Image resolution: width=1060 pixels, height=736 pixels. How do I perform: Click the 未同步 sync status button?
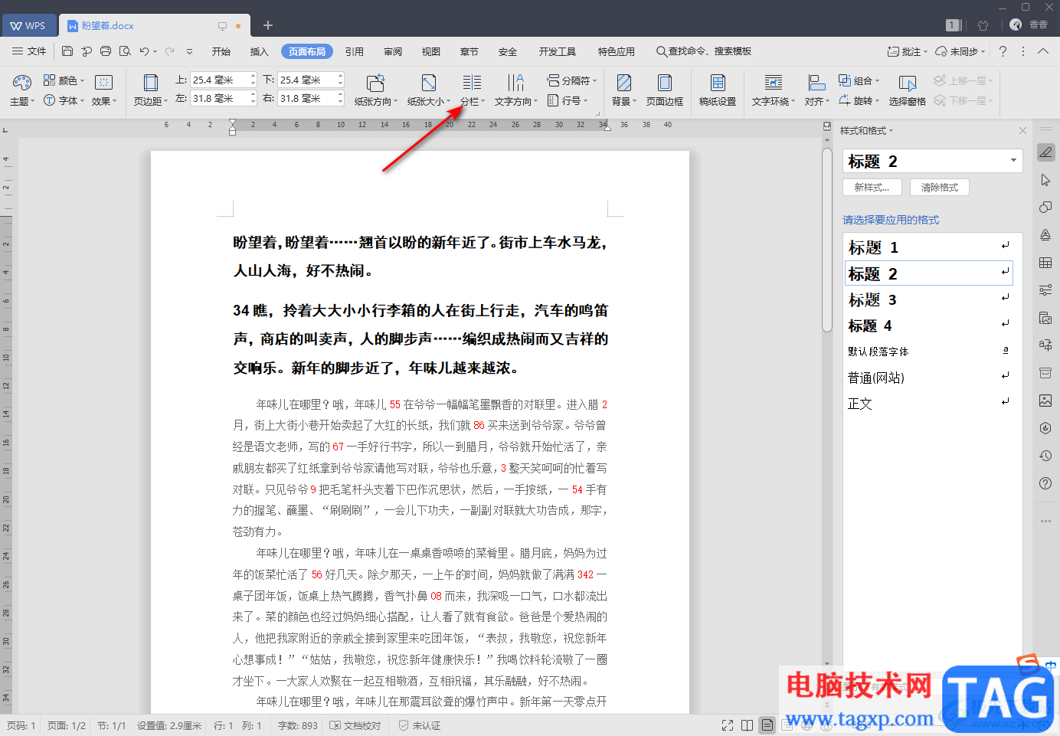coord(961,51)
